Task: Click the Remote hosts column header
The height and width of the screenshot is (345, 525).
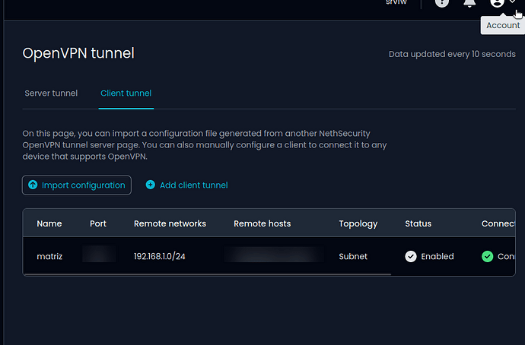Action: 262,223
